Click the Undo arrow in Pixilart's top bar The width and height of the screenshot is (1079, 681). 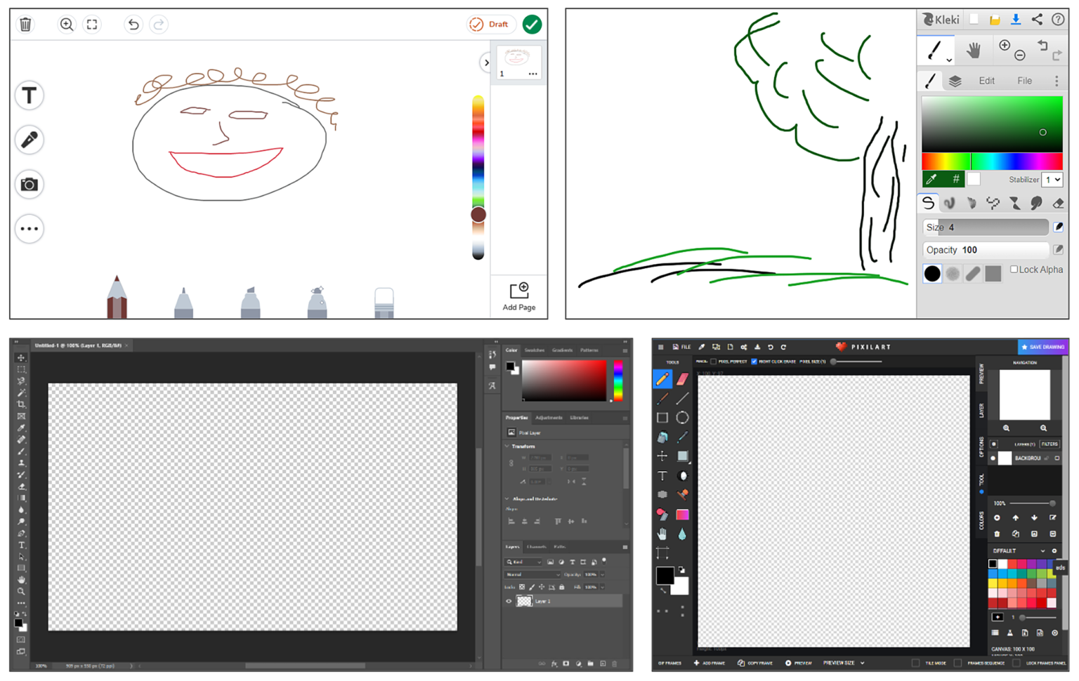(x=770, y=347)
